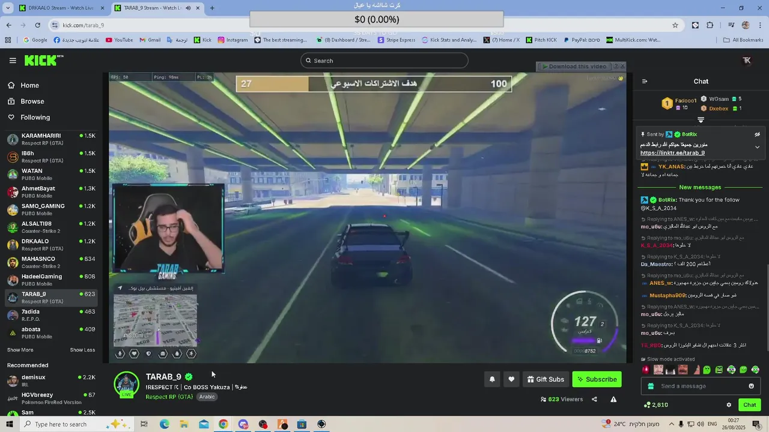This screenshot has height=432, width=769.
Task: Reload the page
Action: coord(37,25)
